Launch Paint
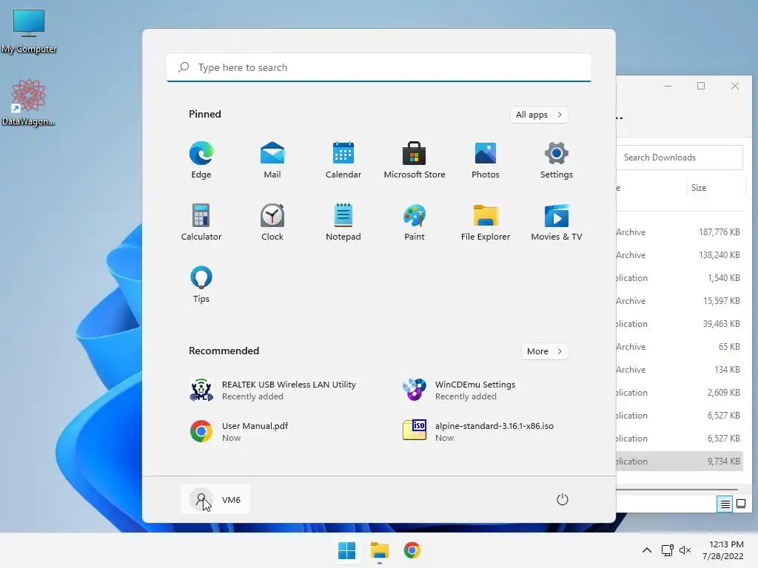Screen dimensions: 758x568 click(x=415, y=222)
